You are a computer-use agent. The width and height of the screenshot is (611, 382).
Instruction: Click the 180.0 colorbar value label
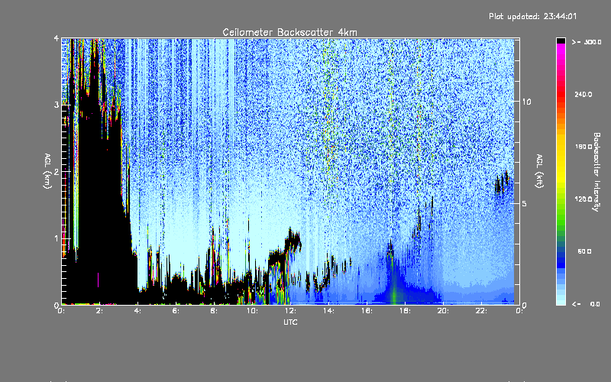click(x=584, y=147)
